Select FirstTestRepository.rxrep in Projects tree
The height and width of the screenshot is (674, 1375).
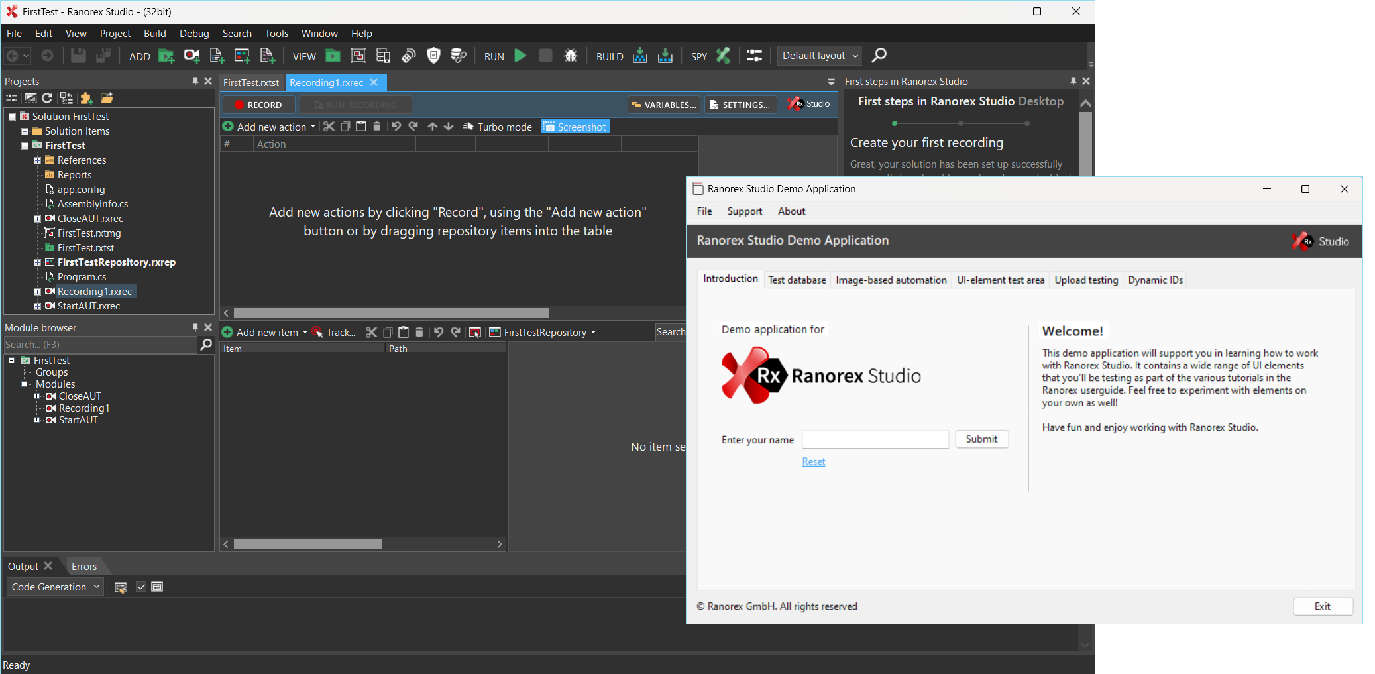point(116,262)
